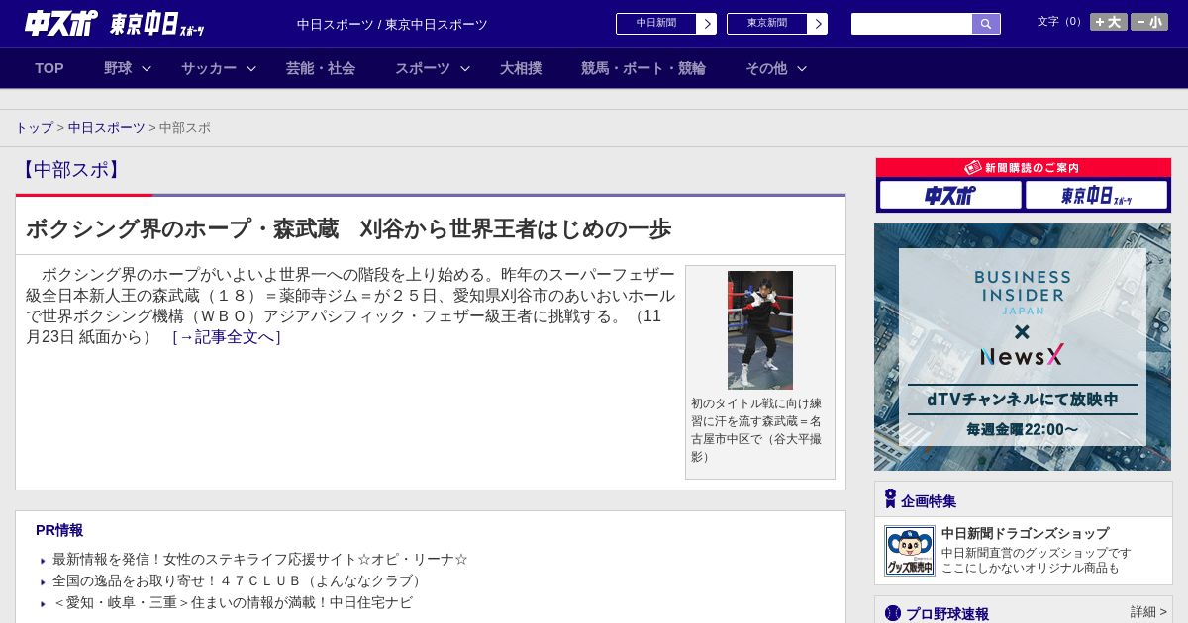This screenshot has height=623, width=1188.
Task: Open the スポーツ menu
Action: [x=423, y=68]
